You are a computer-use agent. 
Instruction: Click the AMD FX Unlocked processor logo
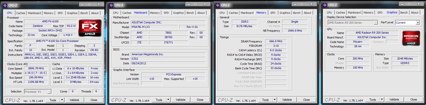pos(90,28)
